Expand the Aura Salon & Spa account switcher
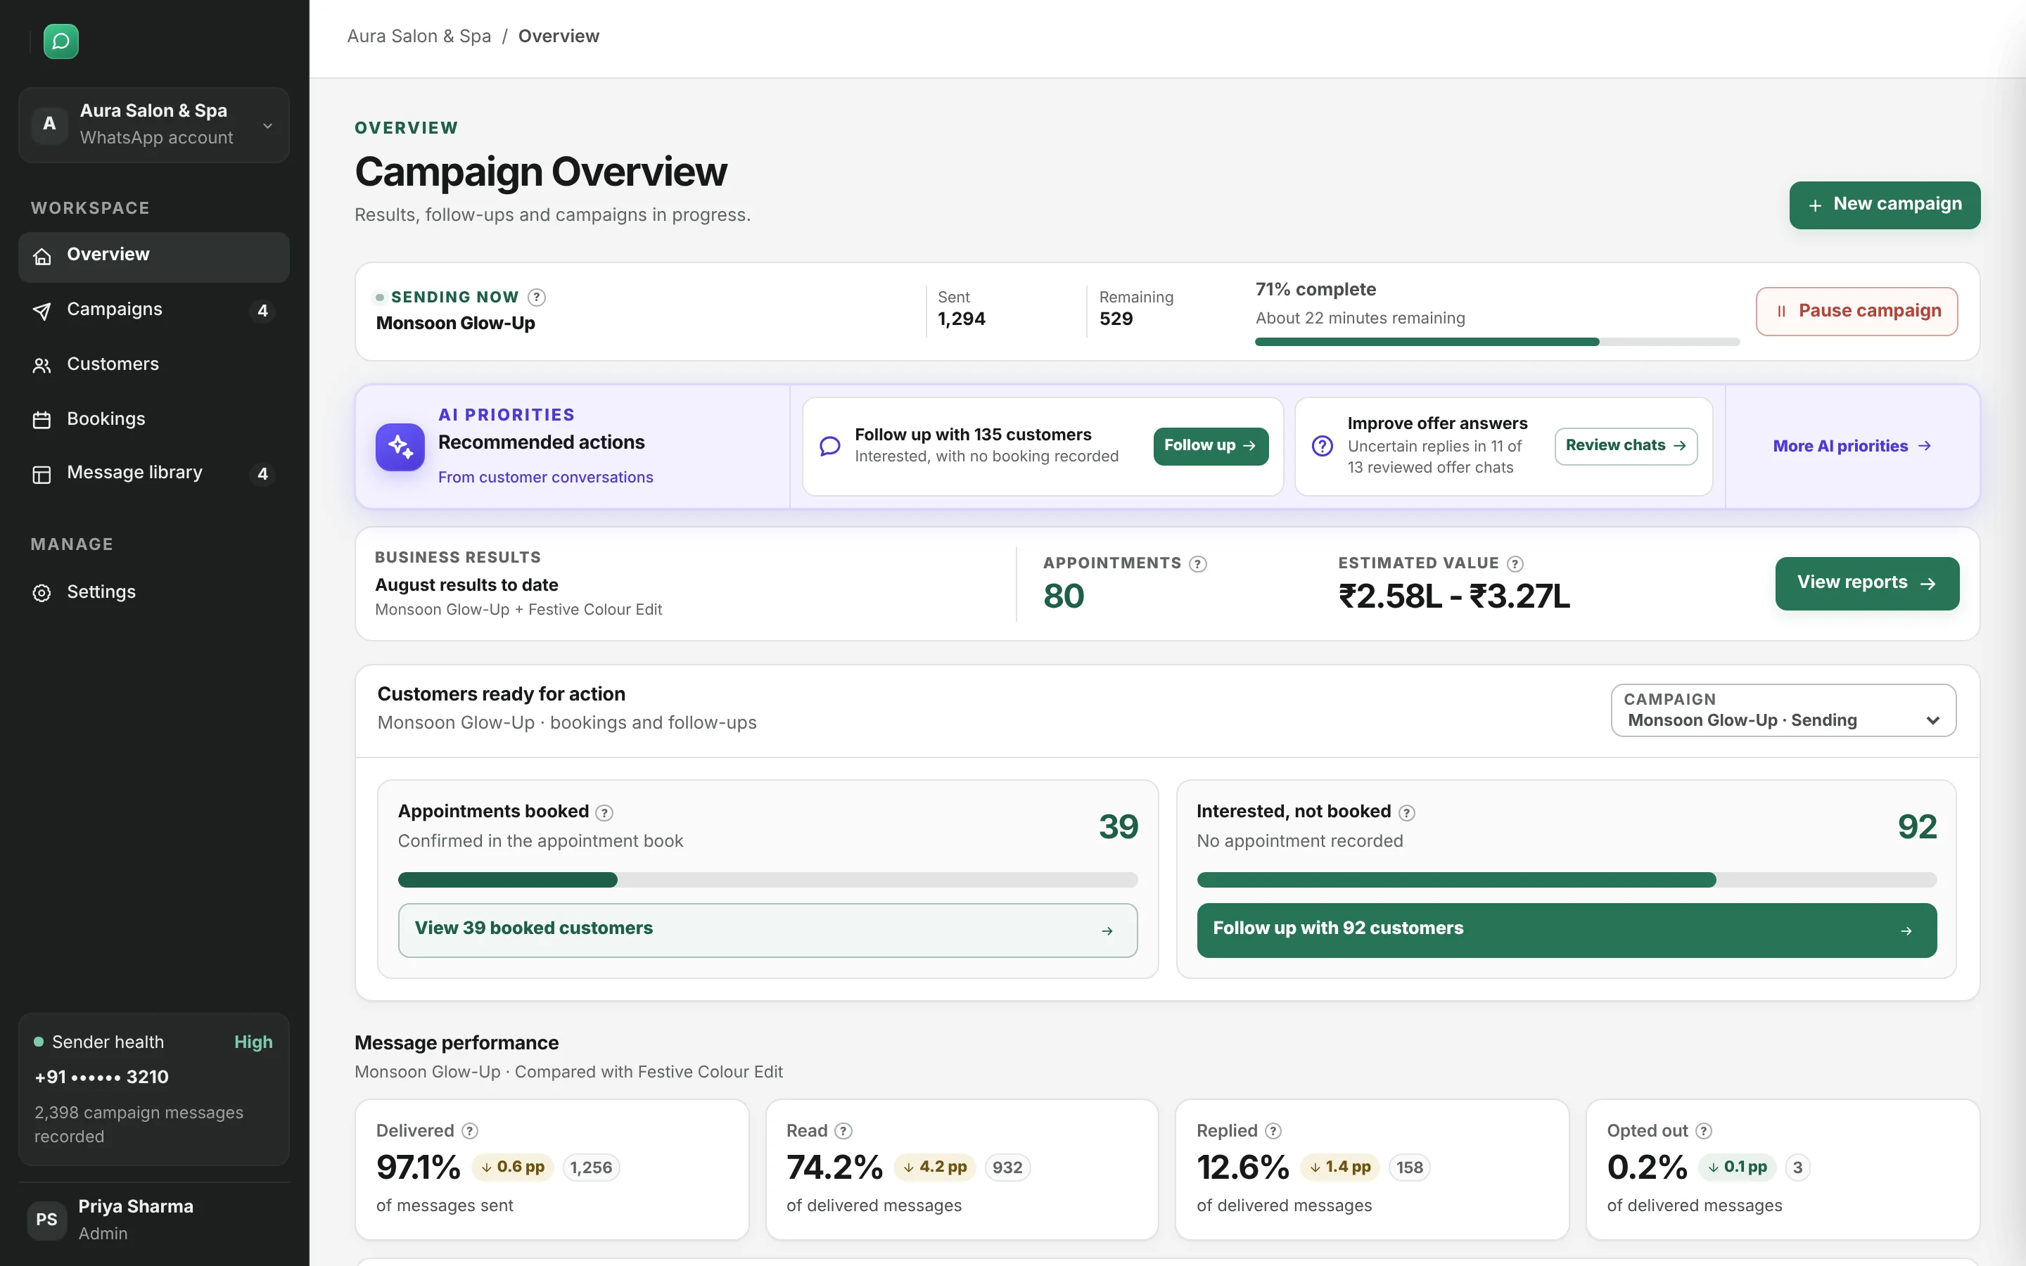The height and width of the screenshot is (1266, 2026). tap(154, 124)
